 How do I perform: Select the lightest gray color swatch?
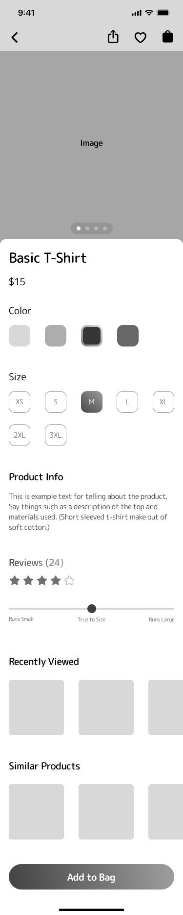[20, 336]
